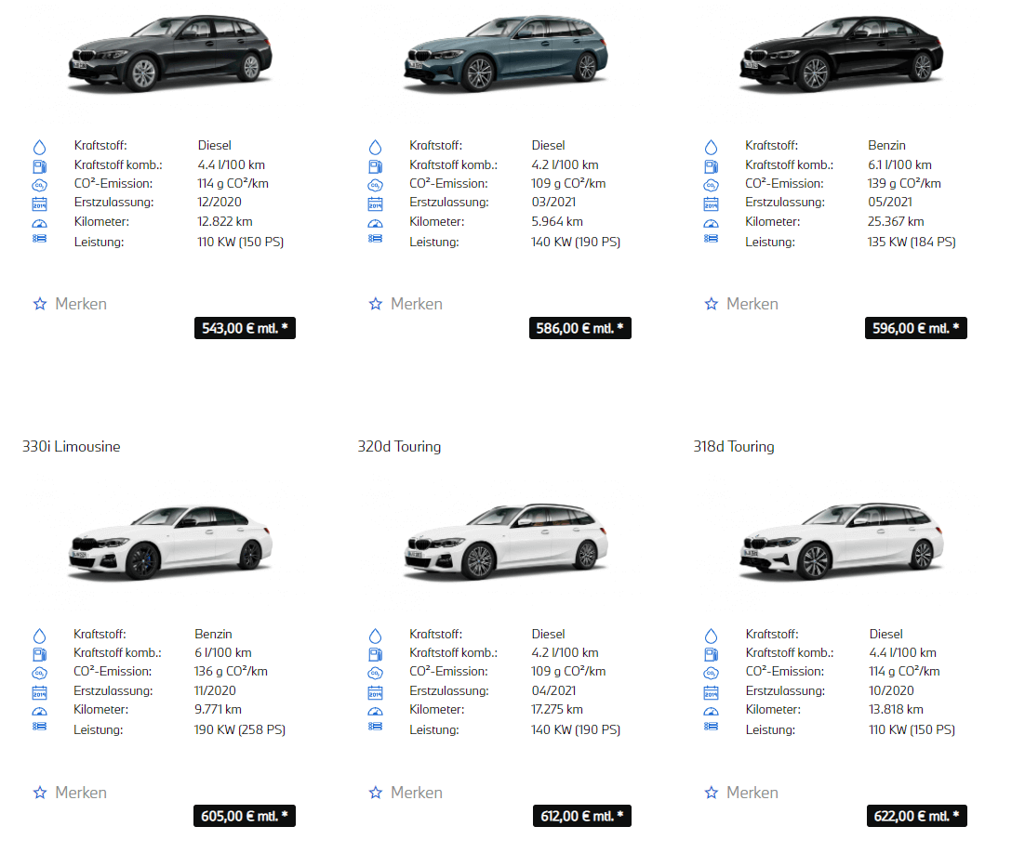Click the fuel pump icon in 318d Touring card
The height and width of the screenshot is (853, 1025).
[712, 654]
